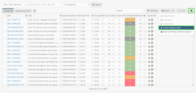This screenshot has width=196, height=93.
Task: Open SKU link BB-9781784721114
Action: pyautogui.click(x=15, y=85)
